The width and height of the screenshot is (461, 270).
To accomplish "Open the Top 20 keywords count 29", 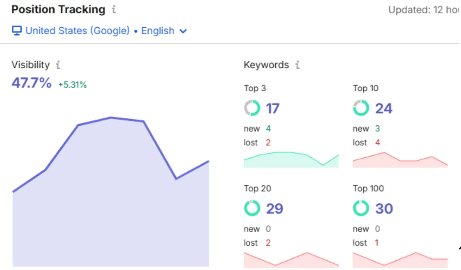I will click(x=274, y=209).
